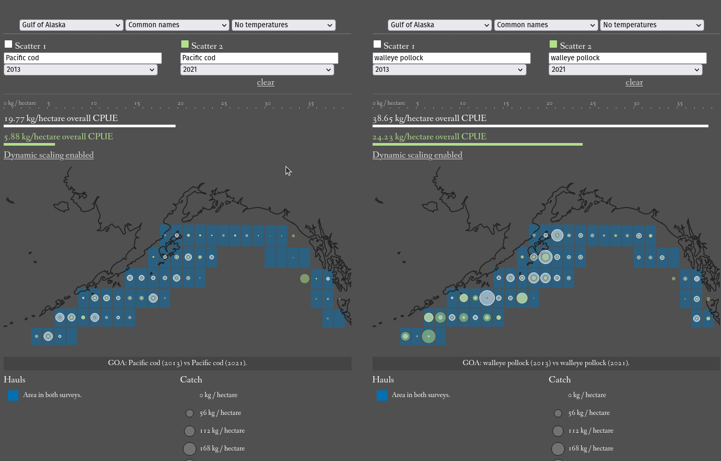
Task: Click the white 19.77 kg/hectare CPUE bar
Action: click(90, 126)
